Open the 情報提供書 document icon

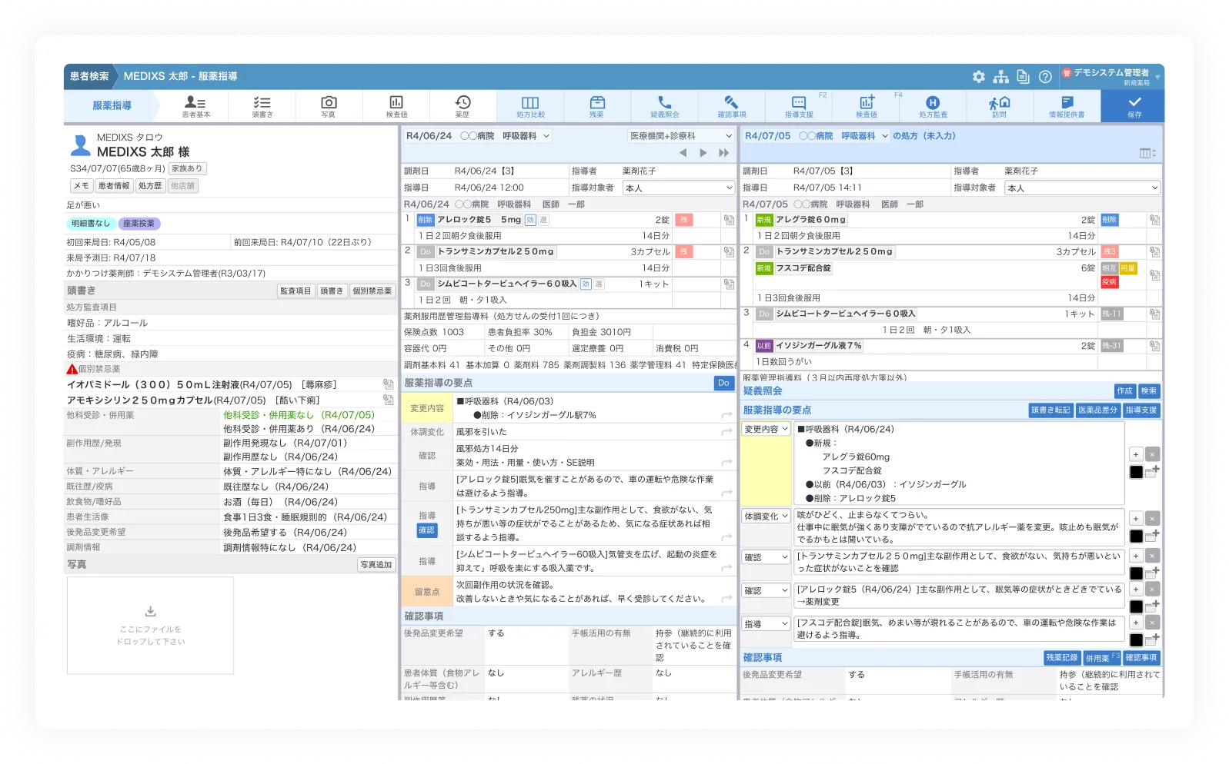point(1067,106)
